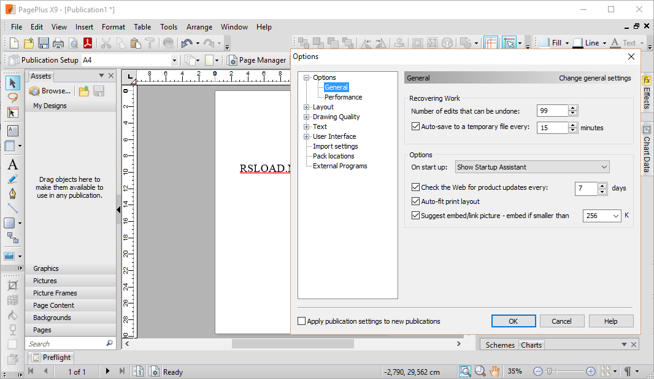The width and height of the screenshot is (654, 379).
Task: Select Import settings in options tree
Action: click(336, 146)
